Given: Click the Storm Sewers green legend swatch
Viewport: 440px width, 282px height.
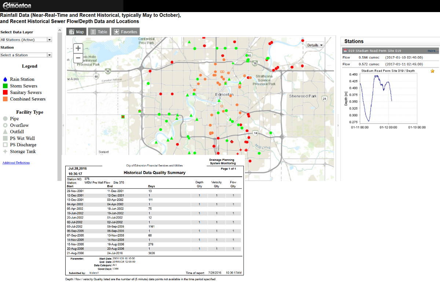Looking at the screenshot, I should [x=5, y=86].
